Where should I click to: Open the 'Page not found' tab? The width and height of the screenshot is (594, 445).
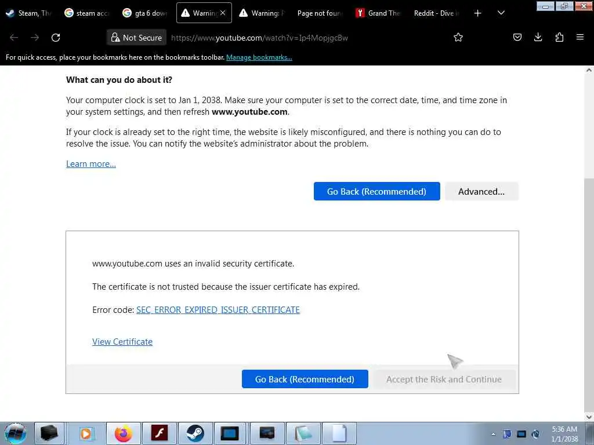[320, 13]
